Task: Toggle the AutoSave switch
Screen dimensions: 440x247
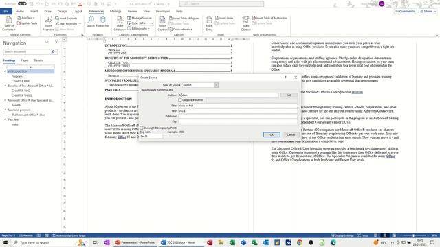Action: pyautogui.click(x=22, y=4)
